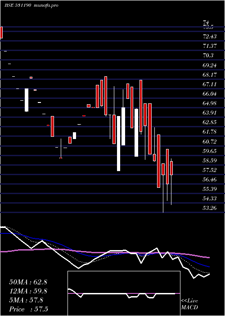Select the 59.65 price axis label
Image resolution: width=225 pixels, height=316 pixels.
(210, 151)
